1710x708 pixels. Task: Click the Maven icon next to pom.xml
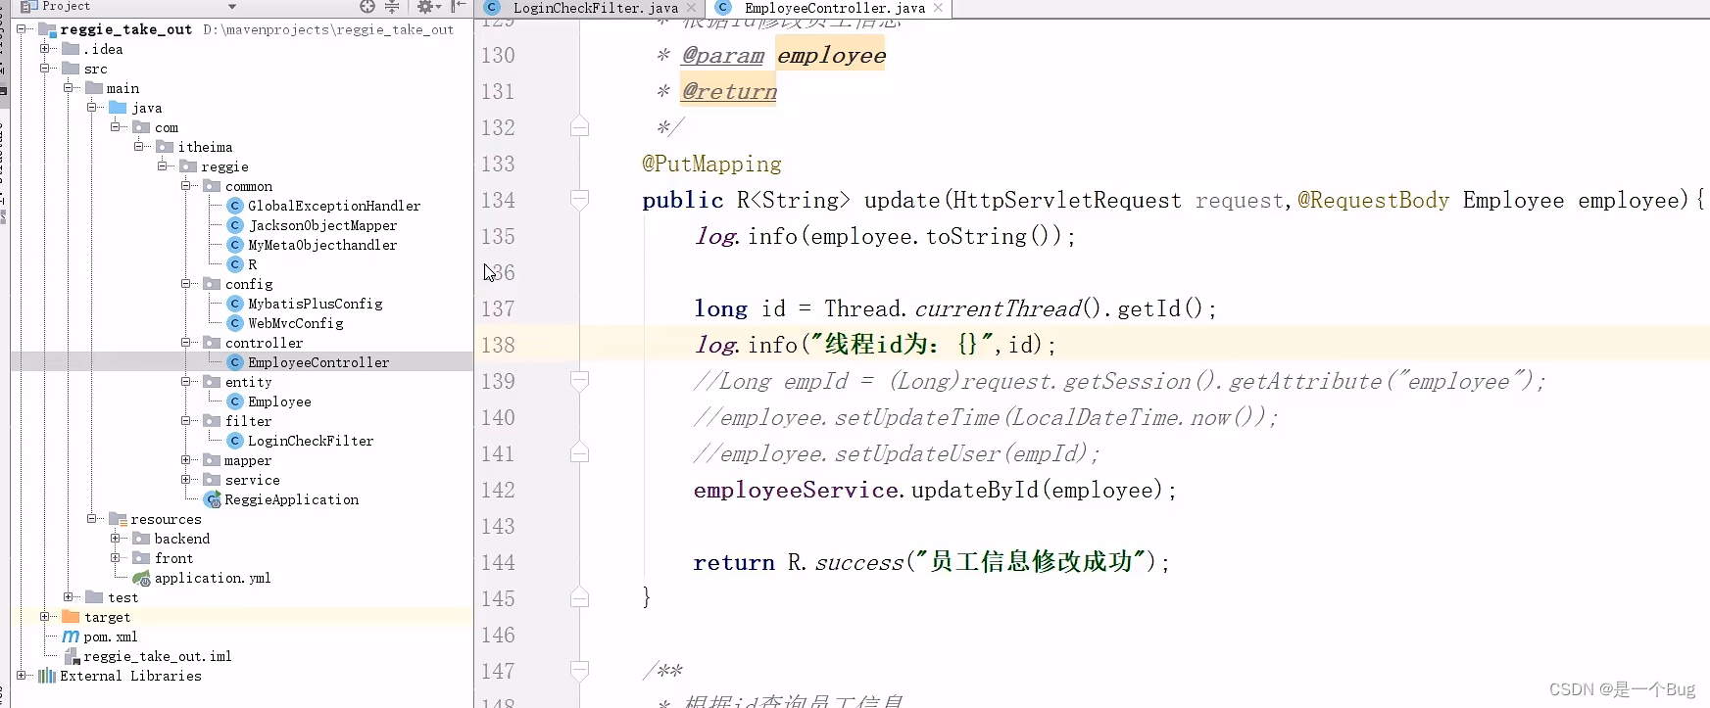(x=71, y=637)
